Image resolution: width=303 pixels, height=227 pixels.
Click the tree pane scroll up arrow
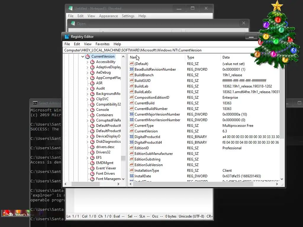click(123, 56)
